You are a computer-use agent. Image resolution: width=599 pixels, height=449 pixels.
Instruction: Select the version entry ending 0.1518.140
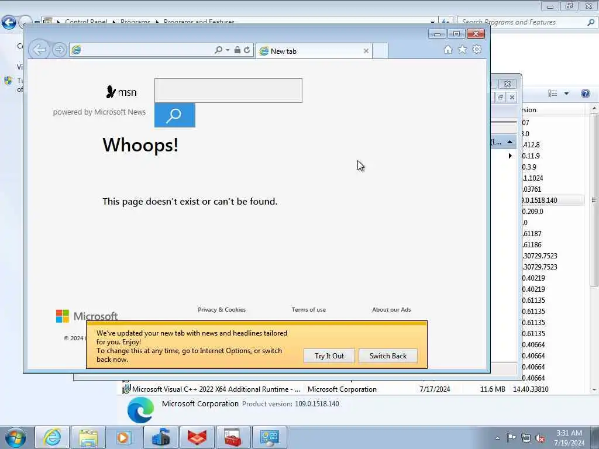[x=539, y=201]
